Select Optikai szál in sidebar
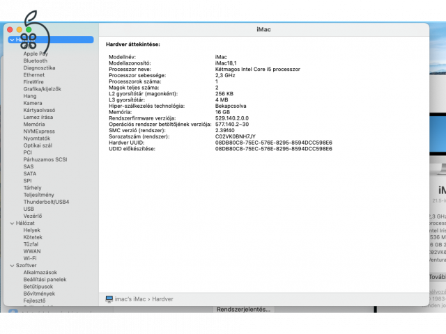 click(x=38, y=145)
